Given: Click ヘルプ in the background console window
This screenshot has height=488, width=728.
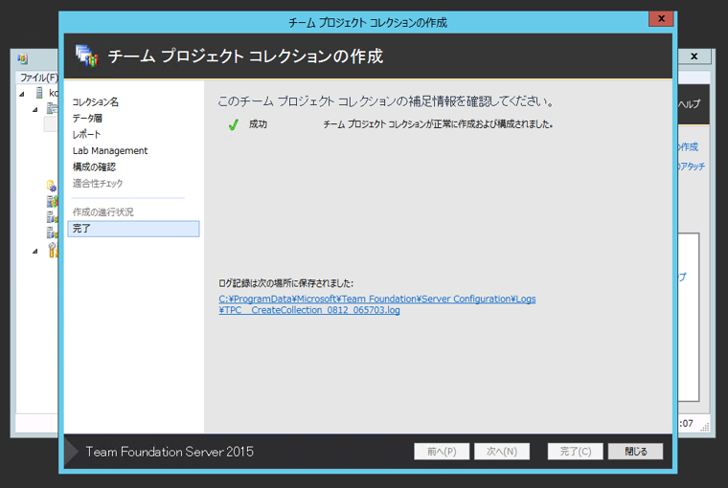Looking at the screenshot, I should tap(689, 104).
